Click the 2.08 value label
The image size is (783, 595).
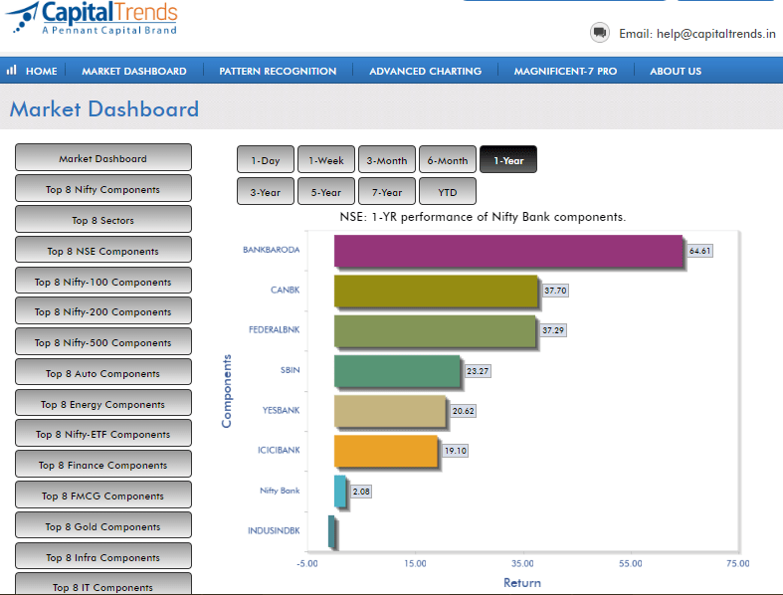click(x=361, y=492)
